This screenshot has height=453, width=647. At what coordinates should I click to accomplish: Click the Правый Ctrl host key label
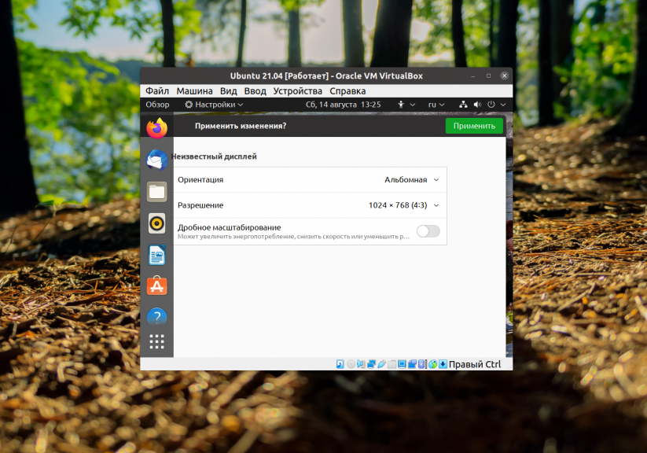pyautogui.click(x=475, y=364)
